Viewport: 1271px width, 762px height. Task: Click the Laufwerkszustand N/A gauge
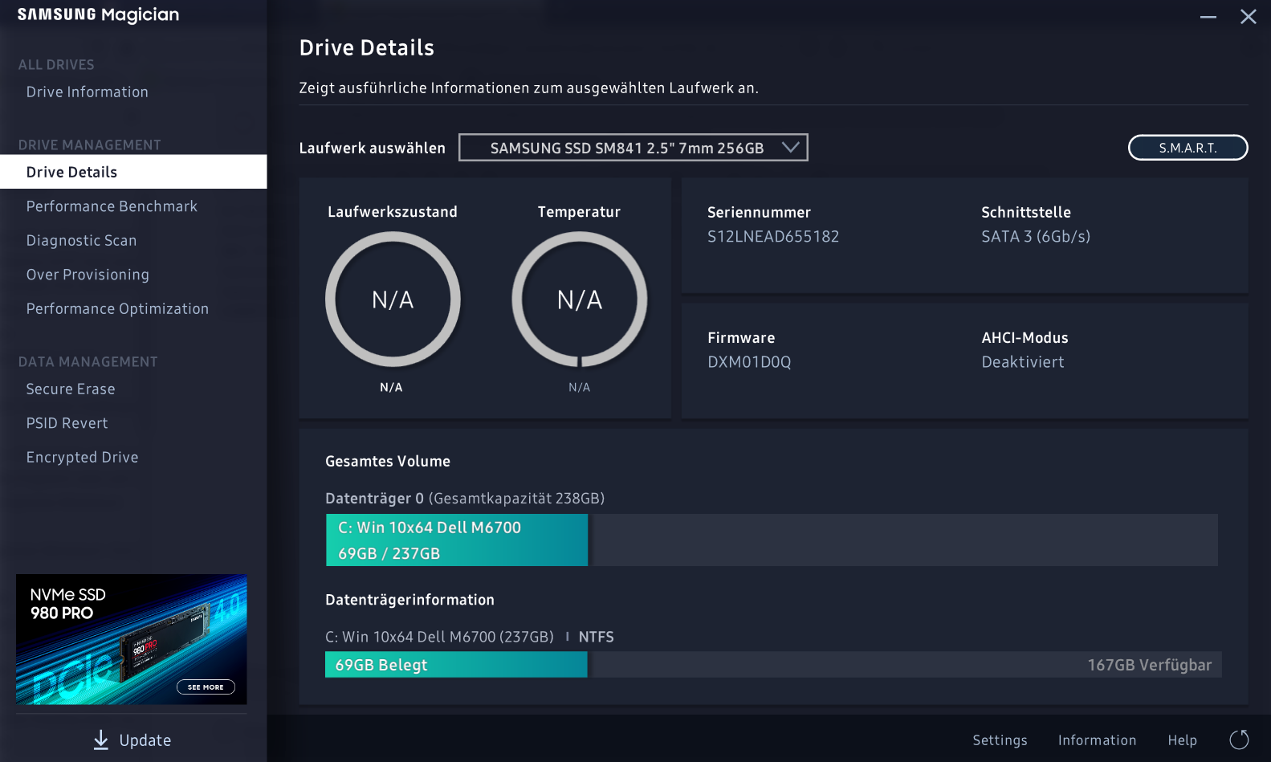393,300
